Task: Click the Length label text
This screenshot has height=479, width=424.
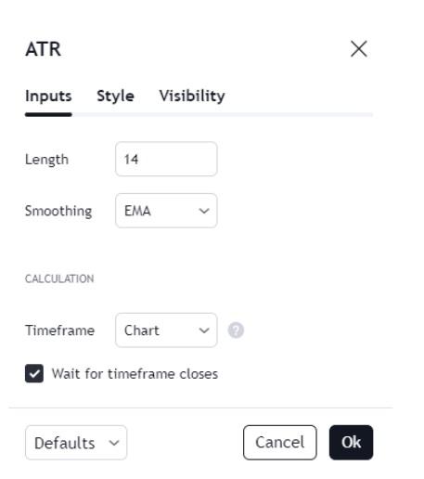Action: (46, 160)
